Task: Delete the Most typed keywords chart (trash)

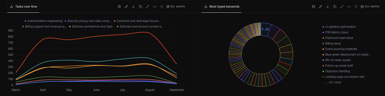Action: 356,7
